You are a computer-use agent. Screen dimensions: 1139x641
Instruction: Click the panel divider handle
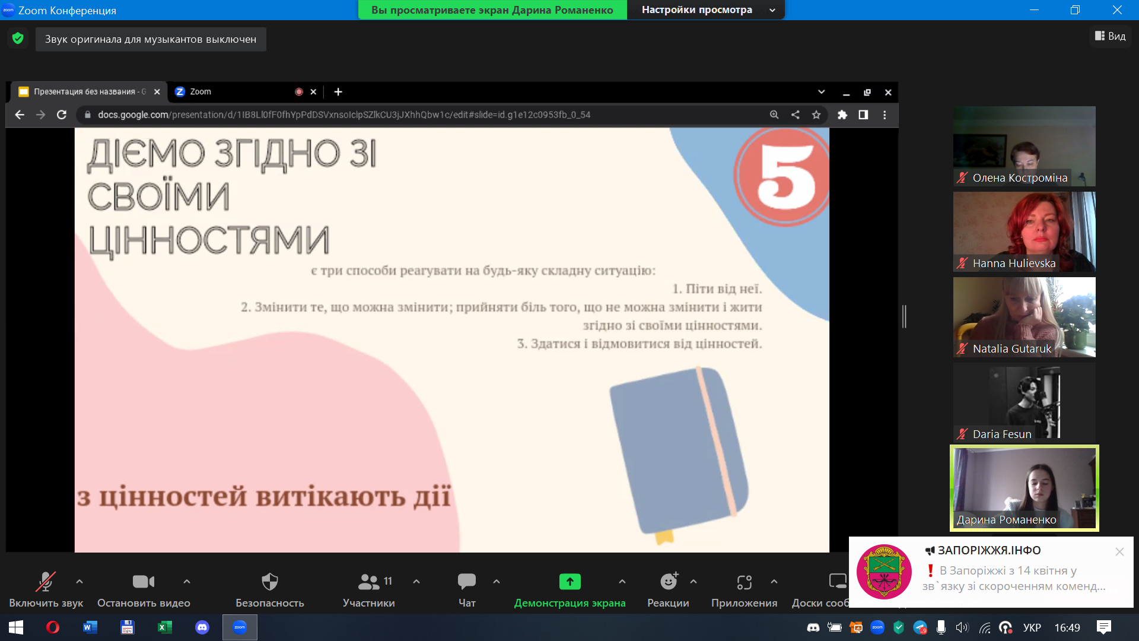(904, 316)
